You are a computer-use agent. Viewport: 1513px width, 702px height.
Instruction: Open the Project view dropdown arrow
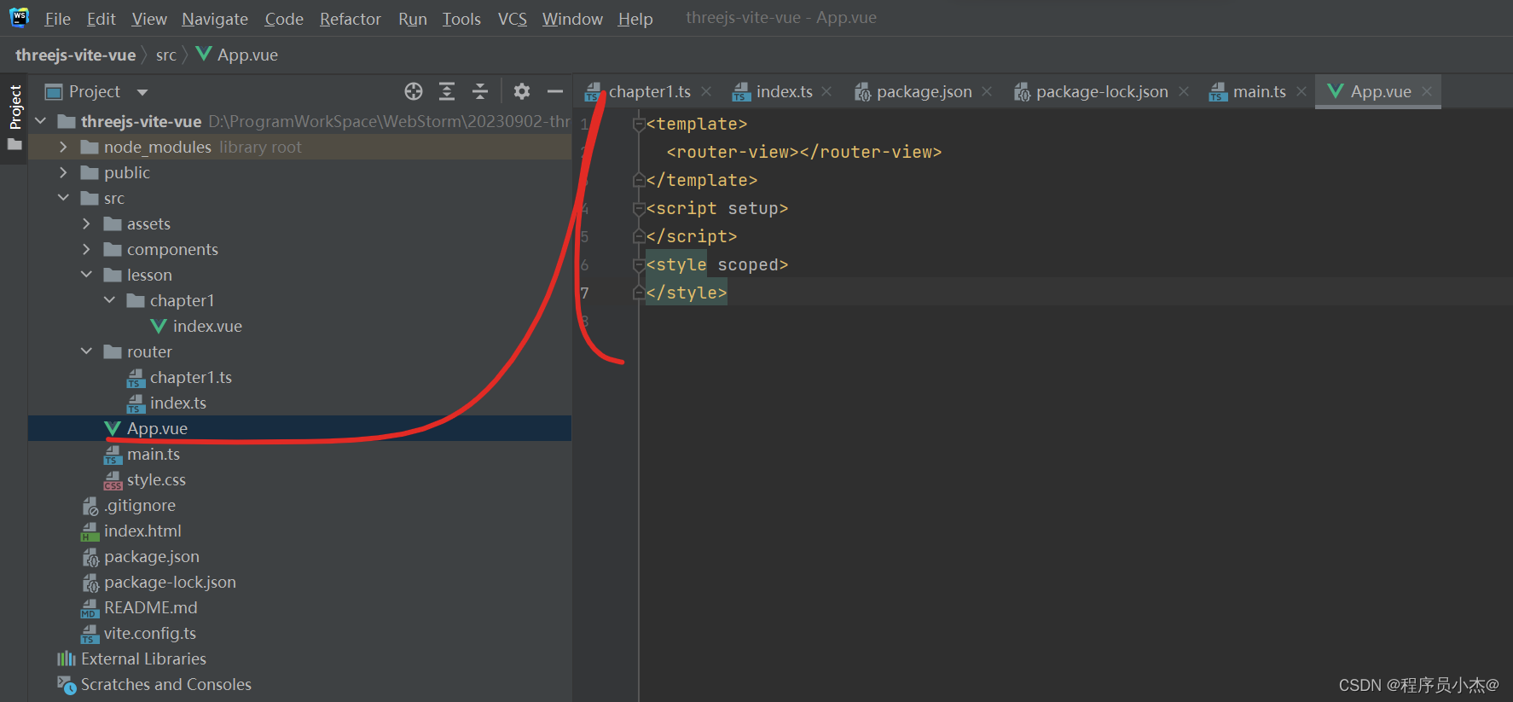pos(142,92)
